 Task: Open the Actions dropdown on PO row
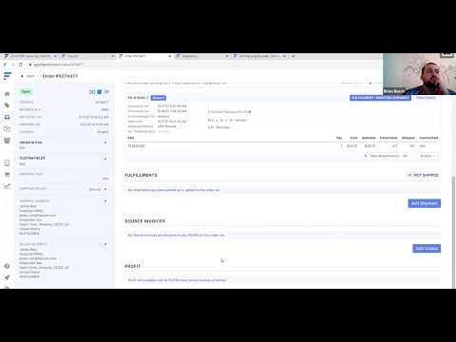tap(427, 156)
